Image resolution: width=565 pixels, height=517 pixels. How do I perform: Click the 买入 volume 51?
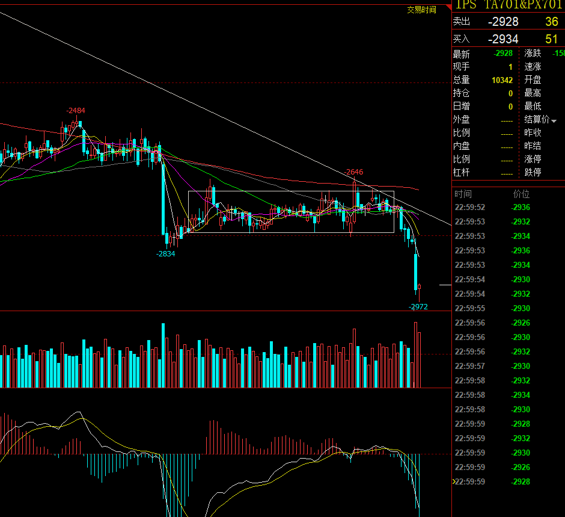552,39
